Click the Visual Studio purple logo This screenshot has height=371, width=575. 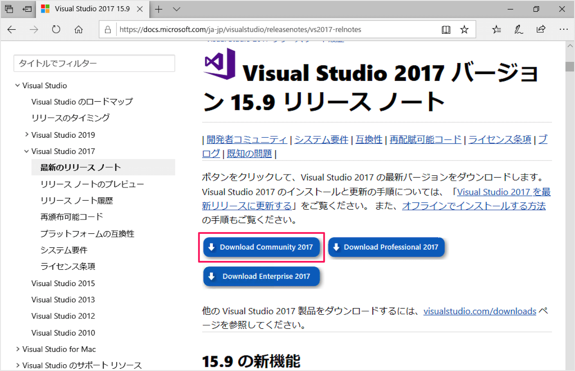pyautogui.click(x=220, y=64)
